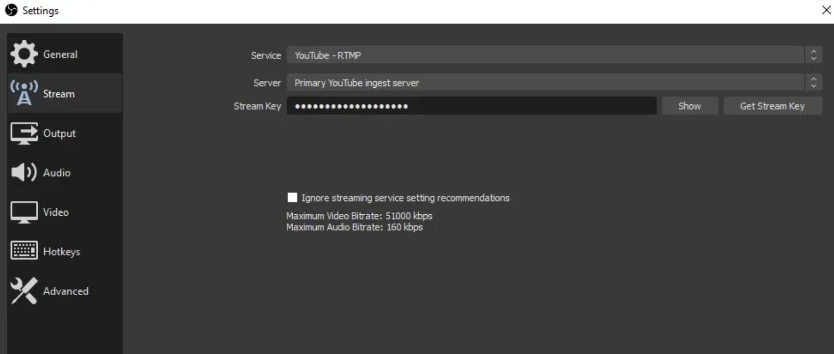Image resolution: width=834 pixels, height=354 pixels.
Task: Click the OBS logo in title bar
Action: 11,10
